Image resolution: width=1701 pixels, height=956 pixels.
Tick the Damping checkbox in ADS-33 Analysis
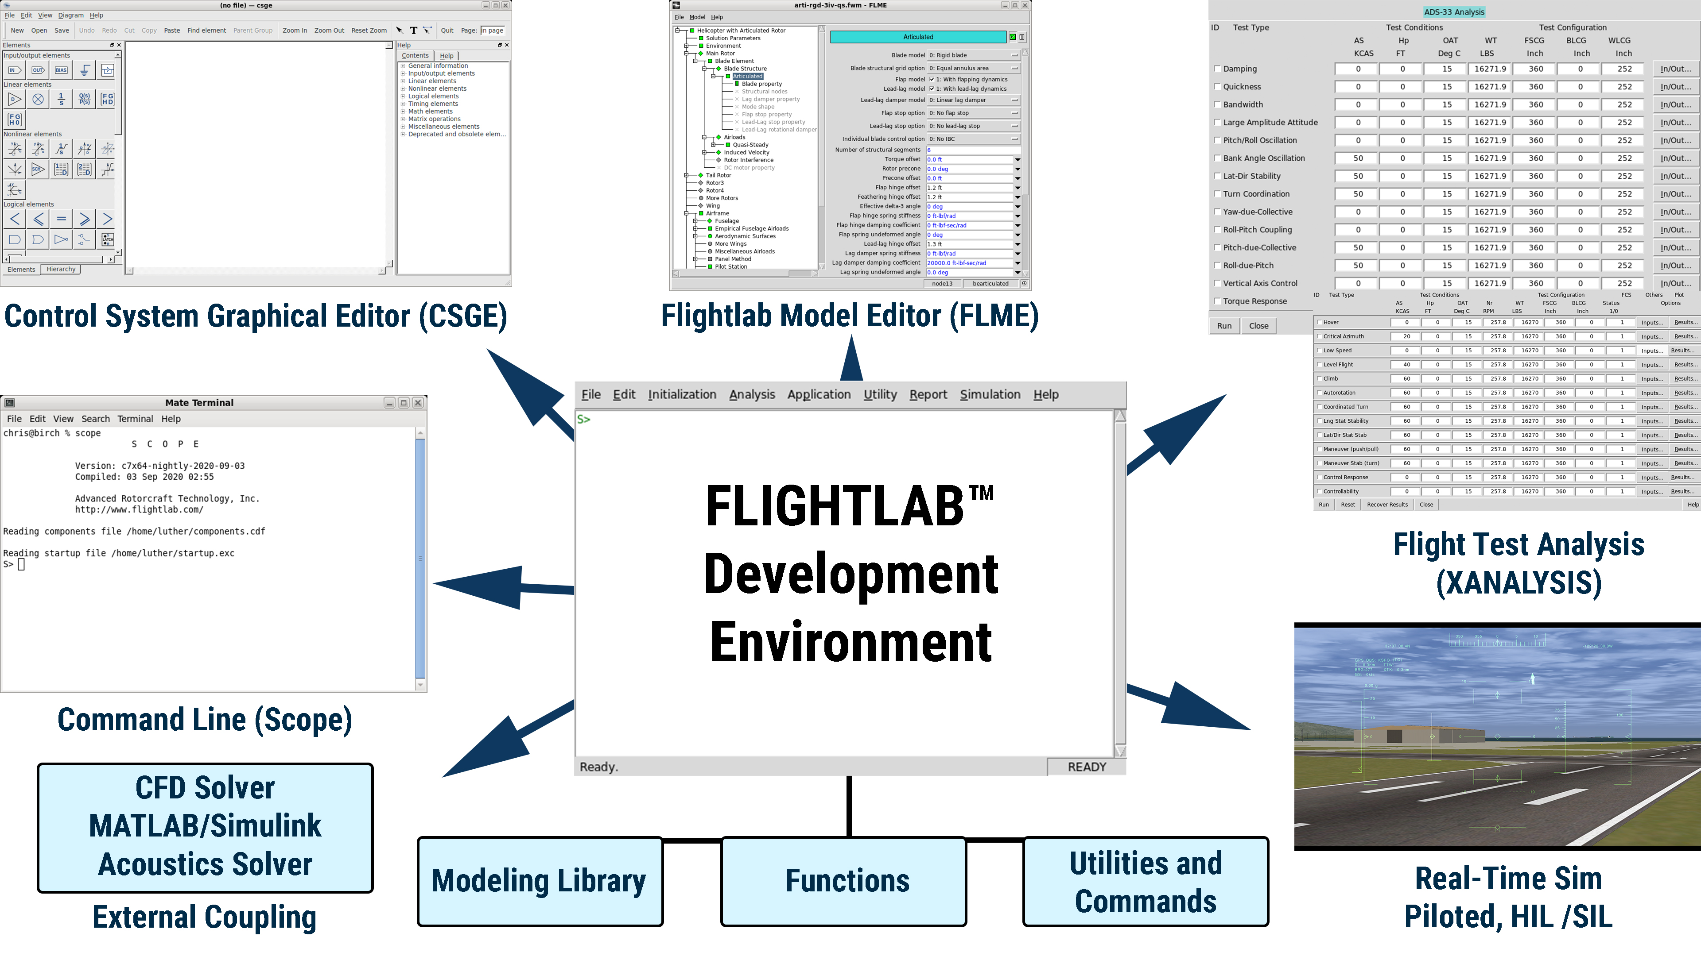point(1217,69)
